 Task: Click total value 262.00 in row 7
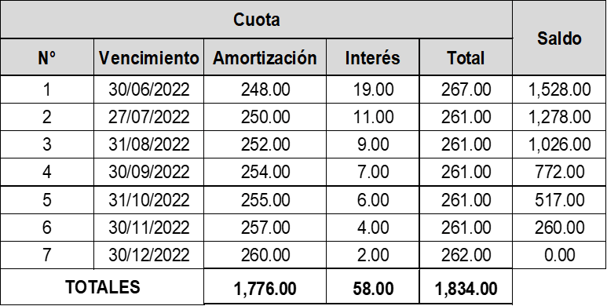(466, 255)
